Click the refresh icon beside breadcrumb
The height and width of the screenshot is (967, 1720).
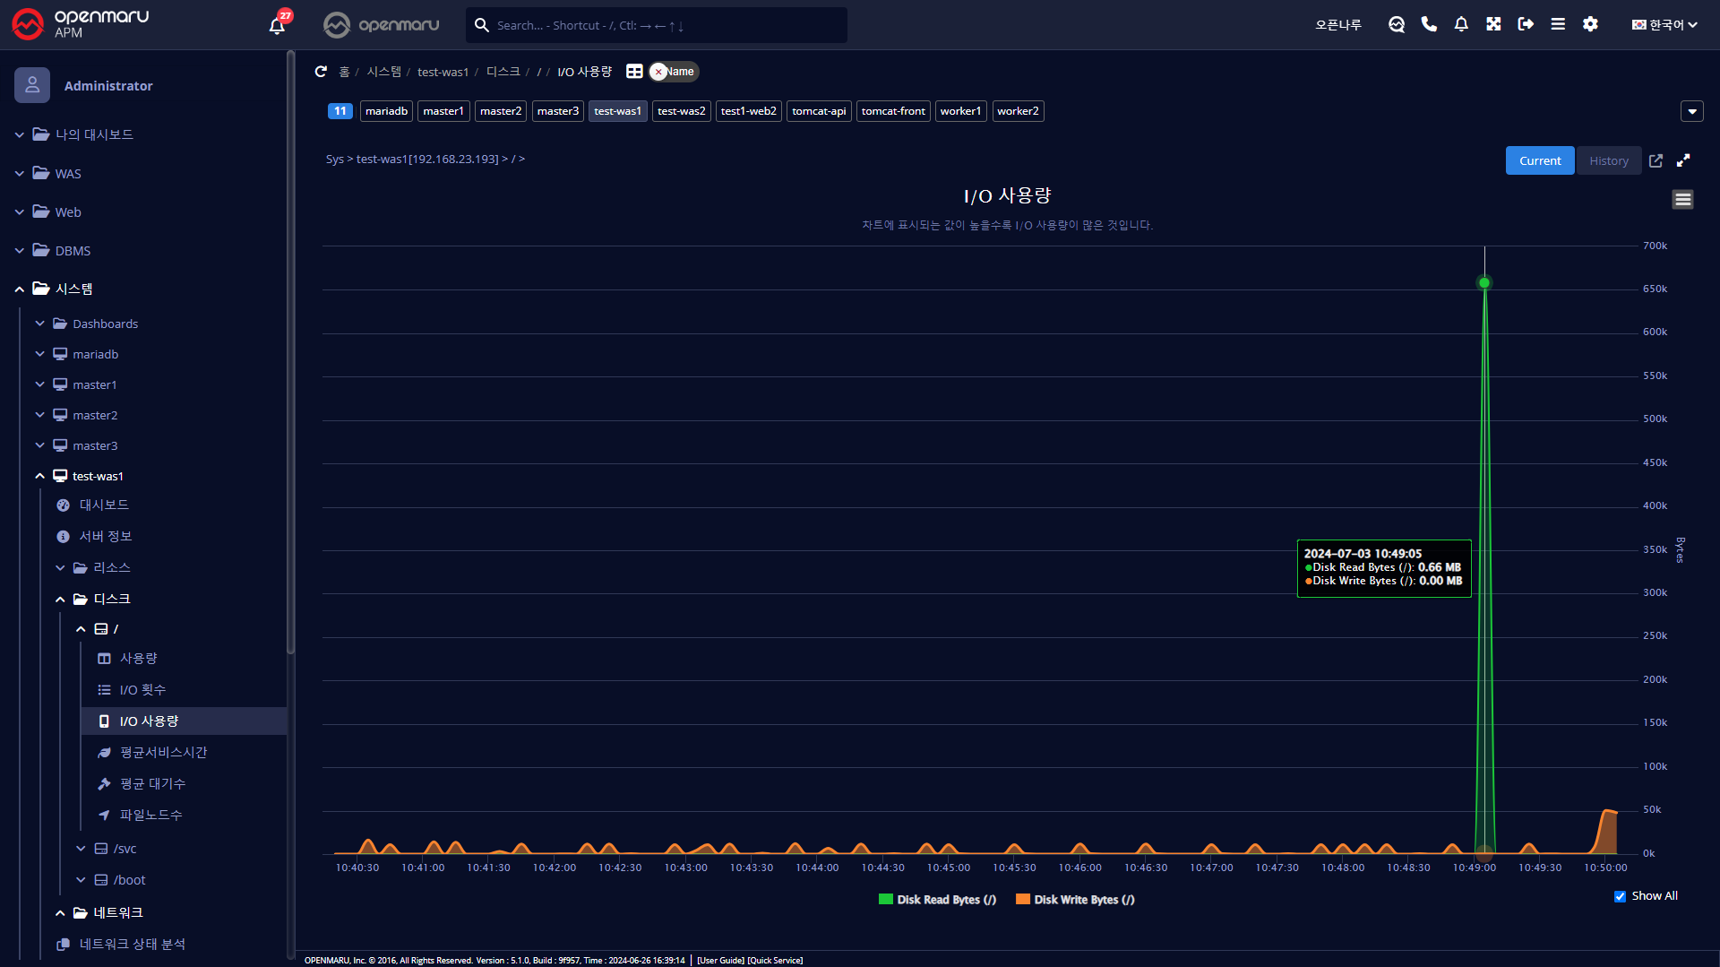click(321, 72)
